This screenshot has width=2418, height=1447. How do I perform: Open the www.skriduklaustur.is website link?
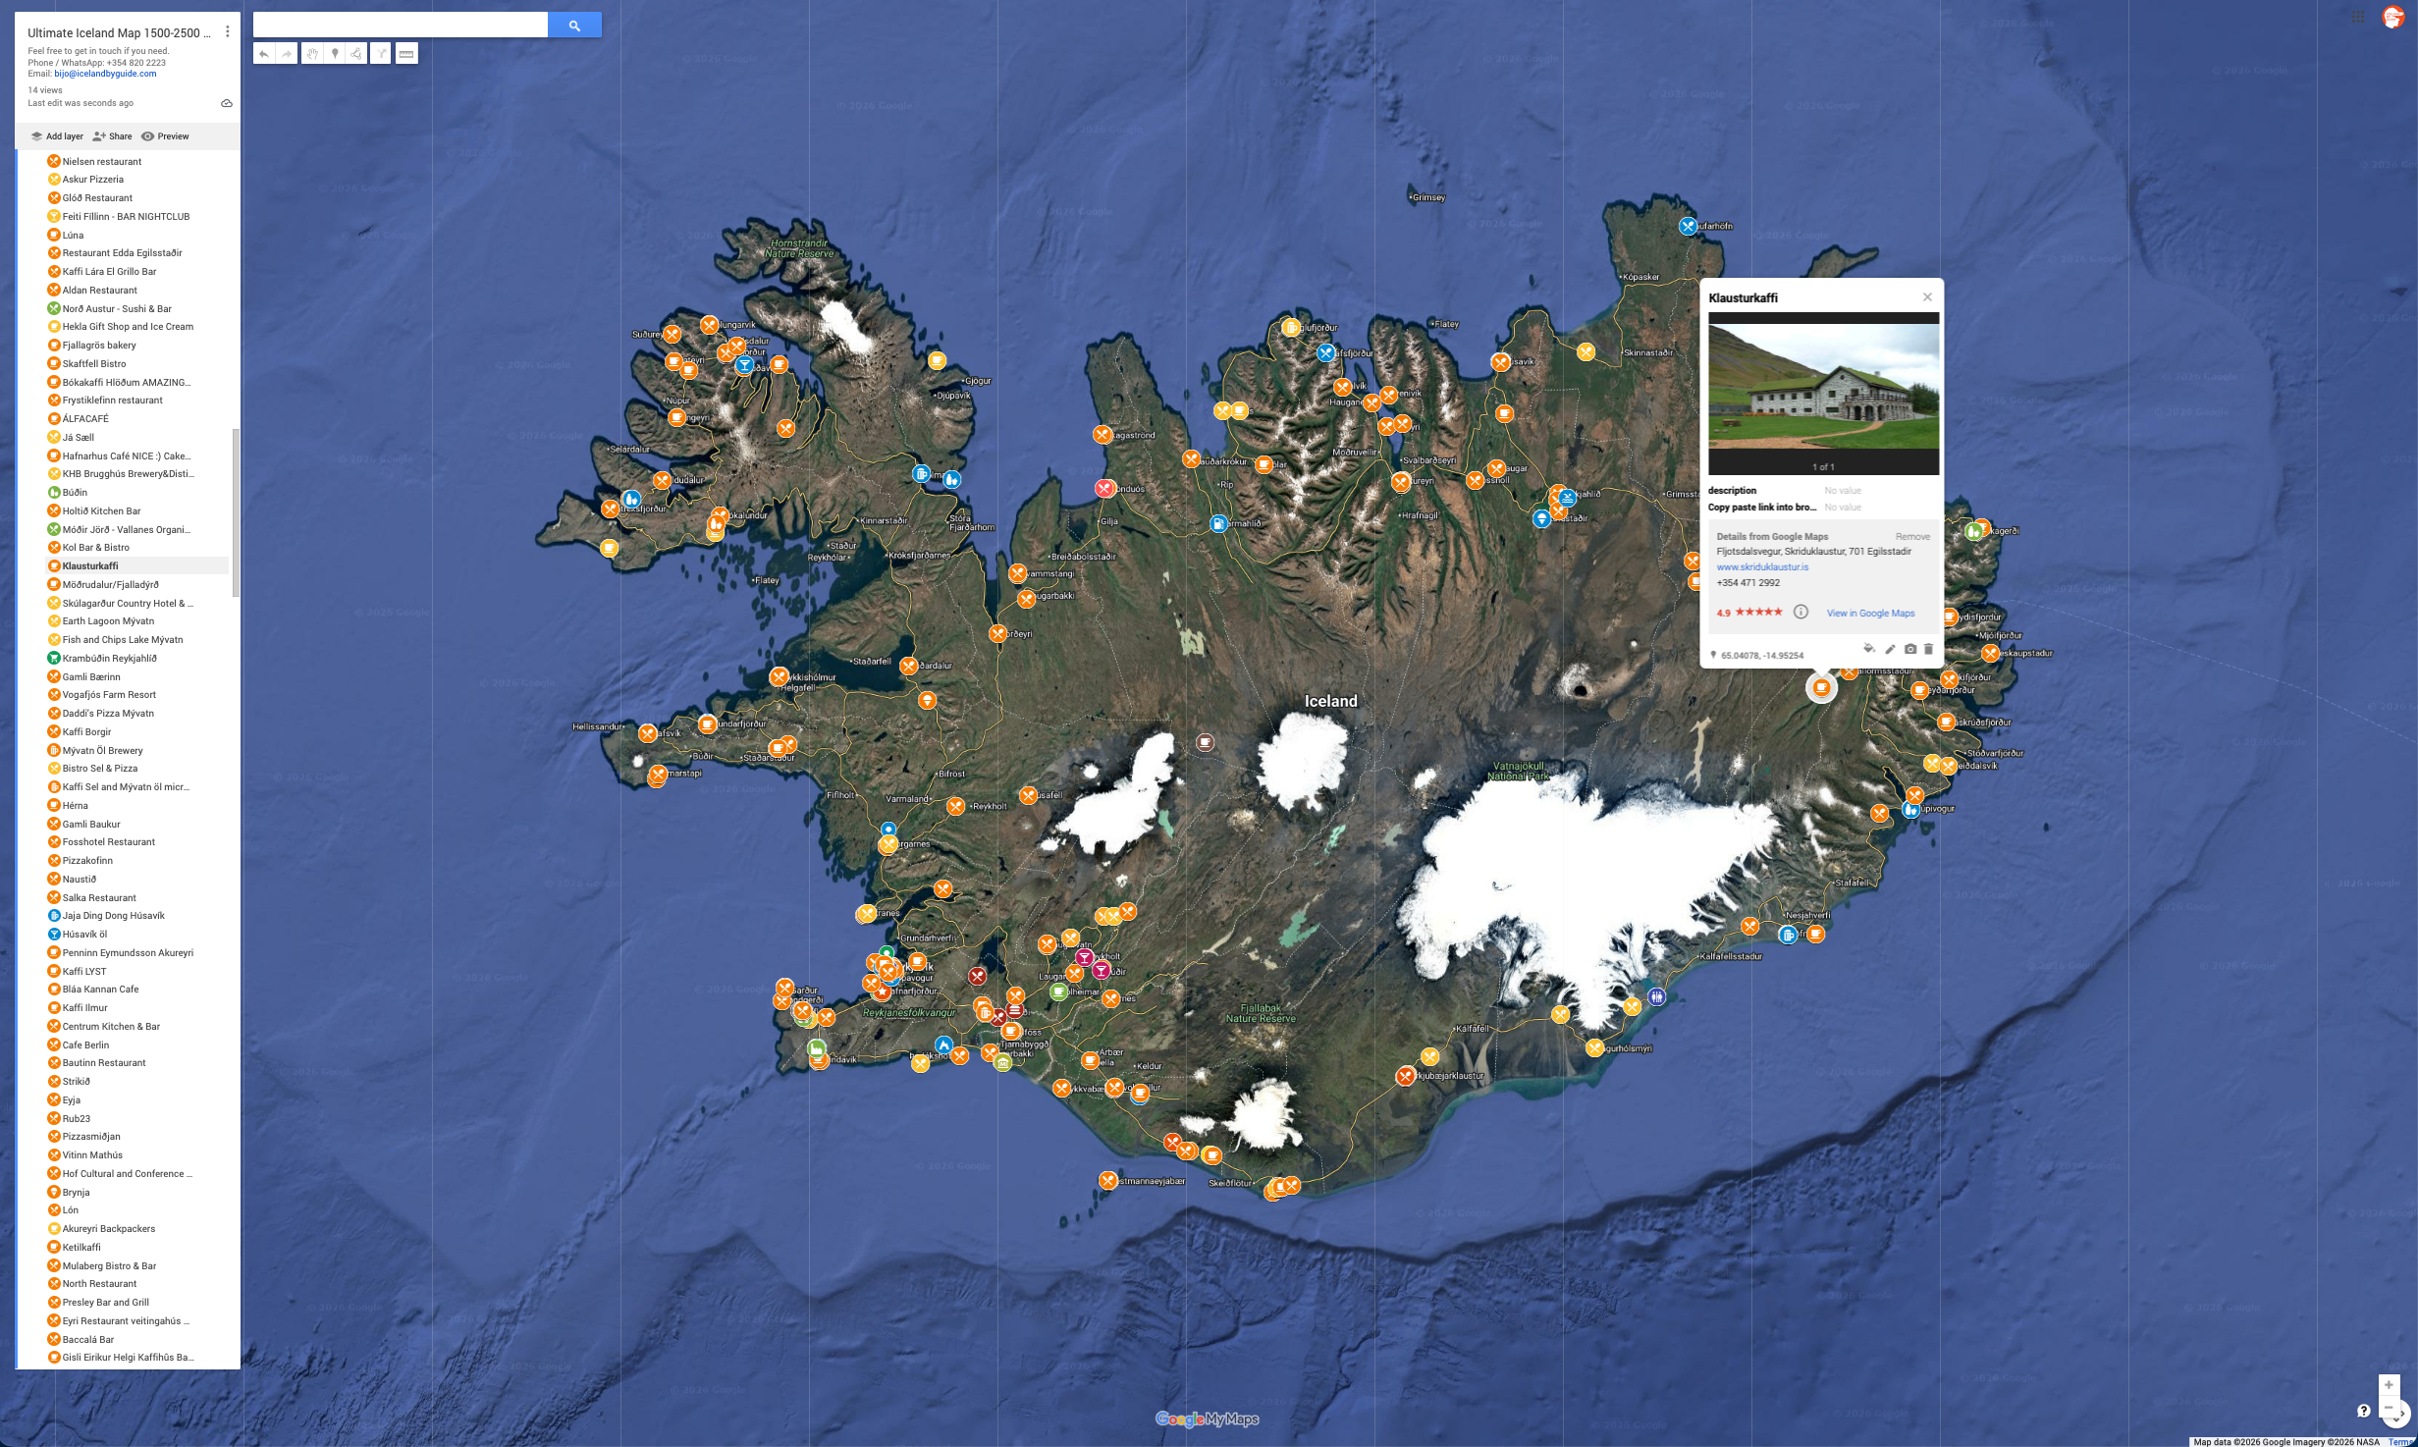(1762, 567)
